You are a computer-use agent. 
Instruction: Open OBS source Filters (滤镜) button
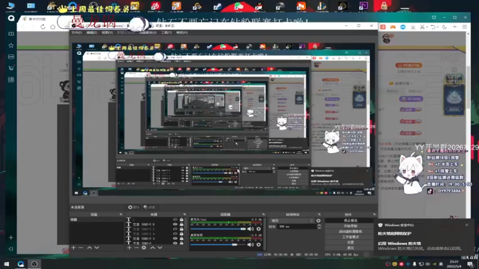(149, 207)
